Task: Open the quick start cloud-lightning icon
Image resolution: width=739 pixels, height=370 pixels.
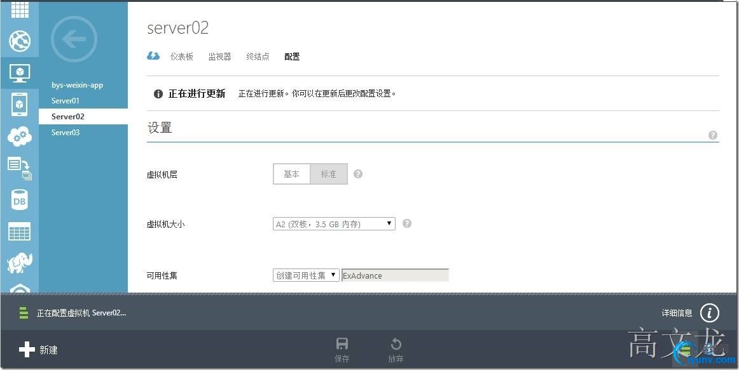Action: [x=153, y=56]
